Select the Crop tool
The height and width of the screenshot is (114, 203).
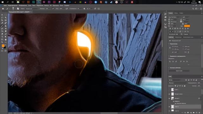tap(2, 20)
